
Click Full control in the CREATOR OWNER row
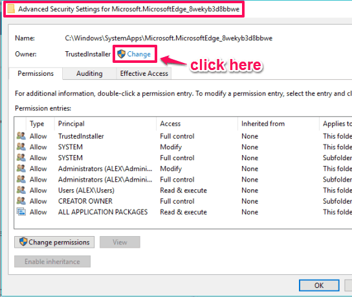tap(177, 201)
